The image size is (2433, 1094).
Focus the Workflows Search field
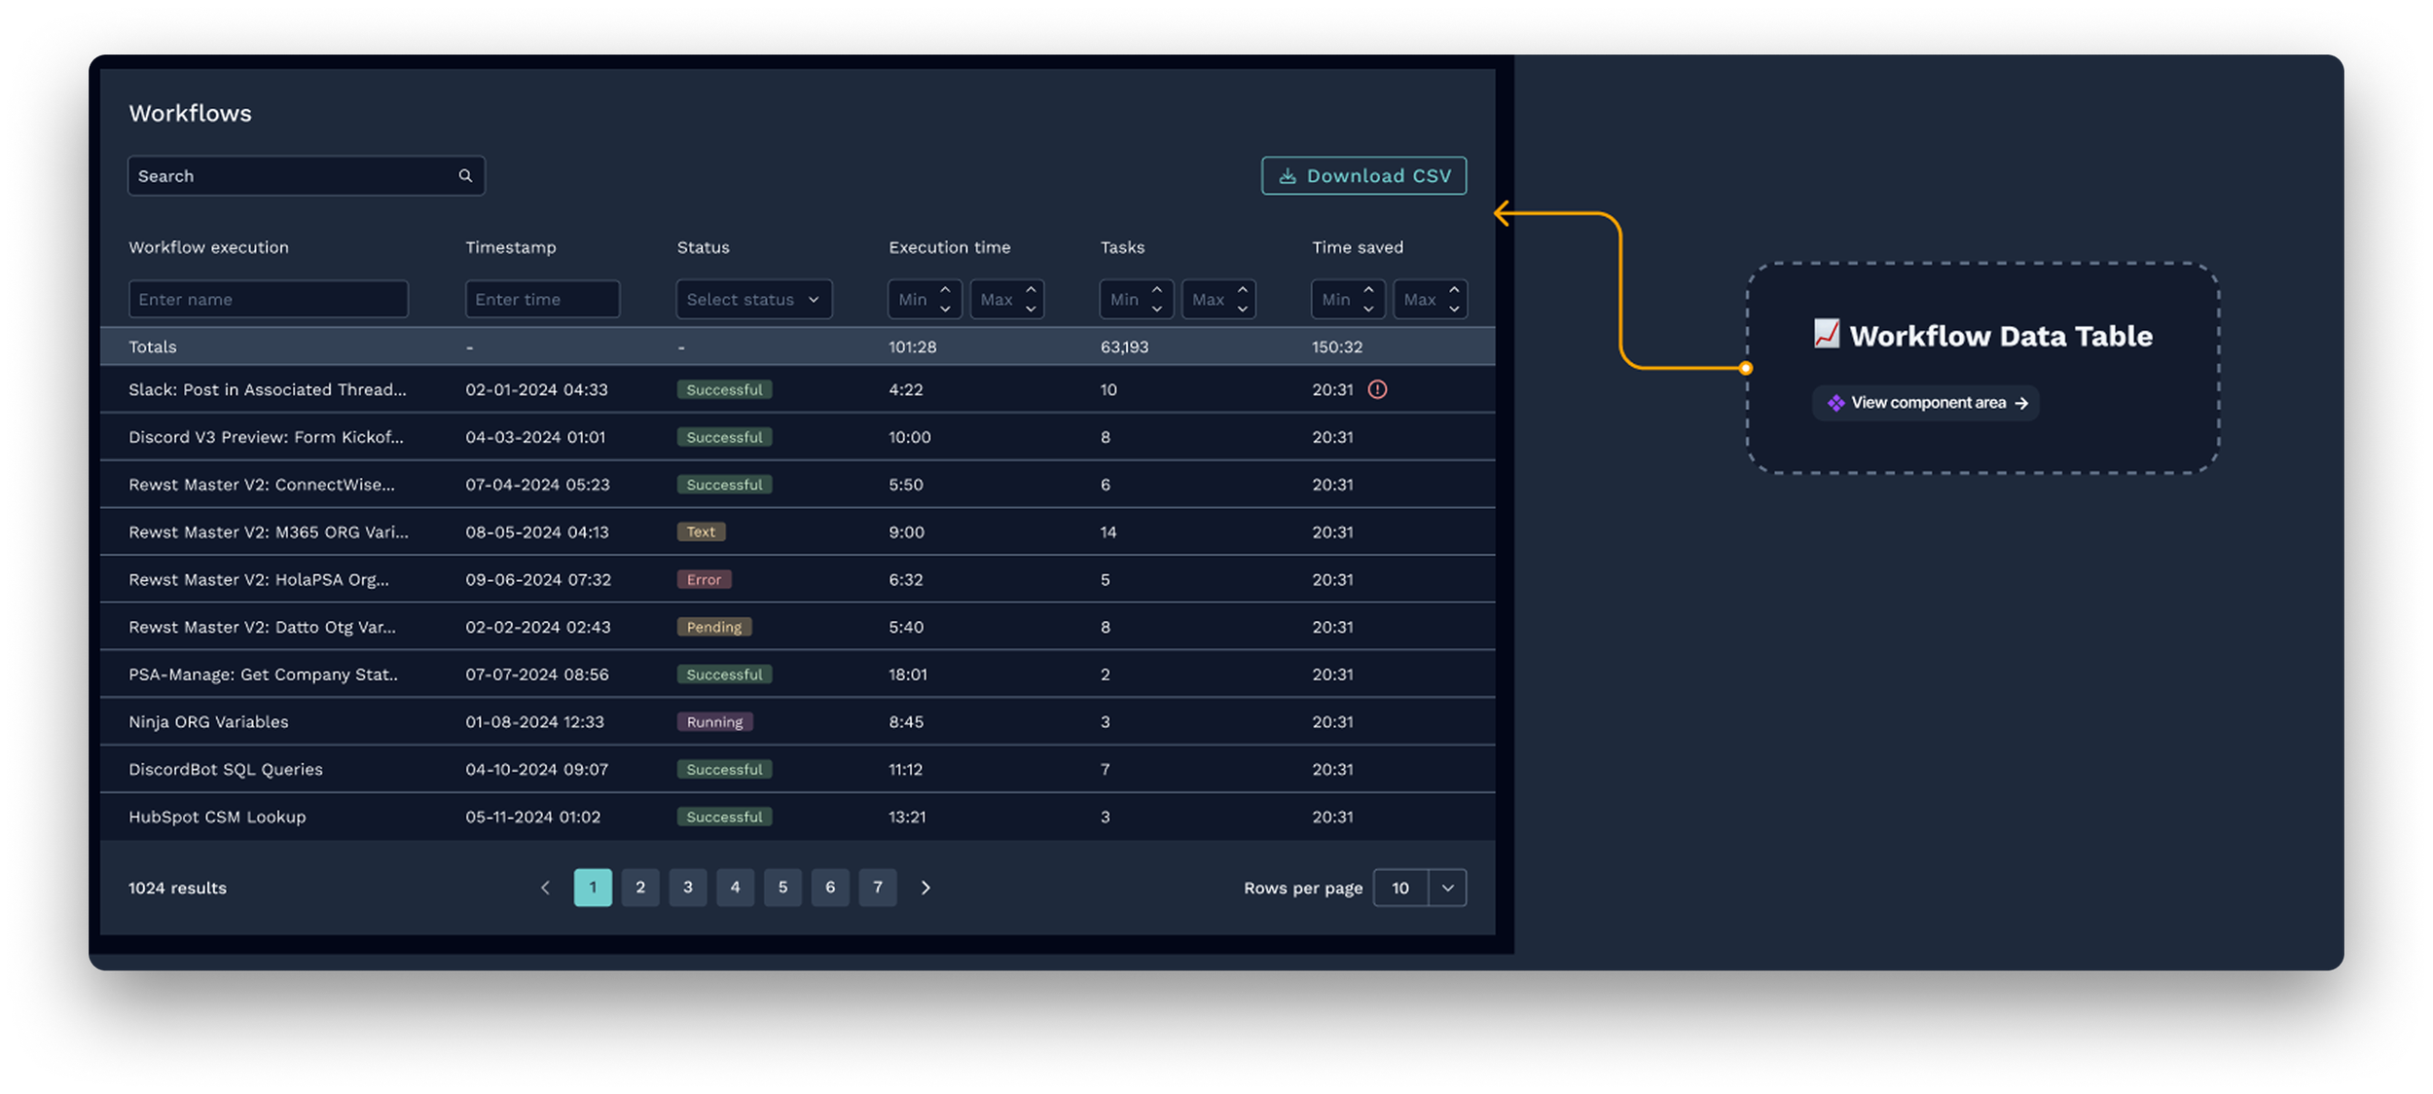pos(292,176)
